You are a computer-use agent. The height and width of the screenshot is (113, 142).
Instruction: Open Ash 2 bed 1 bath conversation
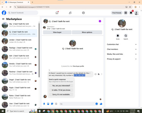point(19,57)
